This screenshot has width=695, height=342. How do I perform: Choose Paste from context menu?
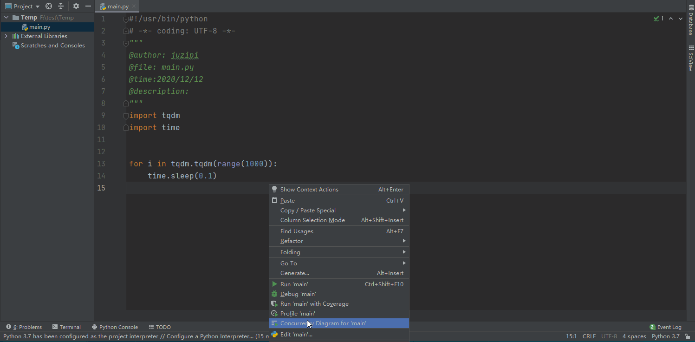[339, 201]
